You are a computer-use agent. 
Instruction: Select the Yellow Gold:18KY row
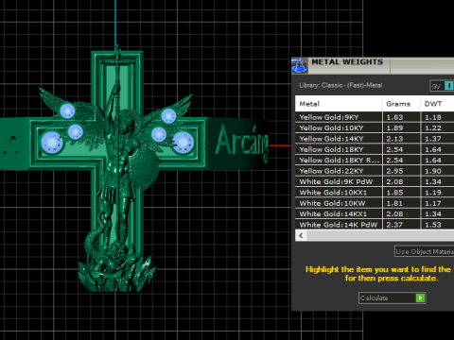coord(375,149)
